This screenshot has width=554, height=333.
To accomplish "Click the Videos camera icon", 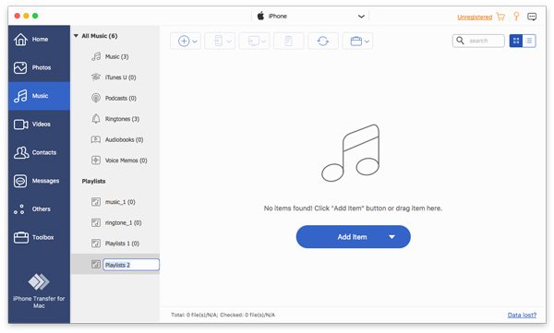I will click(21, 125).
